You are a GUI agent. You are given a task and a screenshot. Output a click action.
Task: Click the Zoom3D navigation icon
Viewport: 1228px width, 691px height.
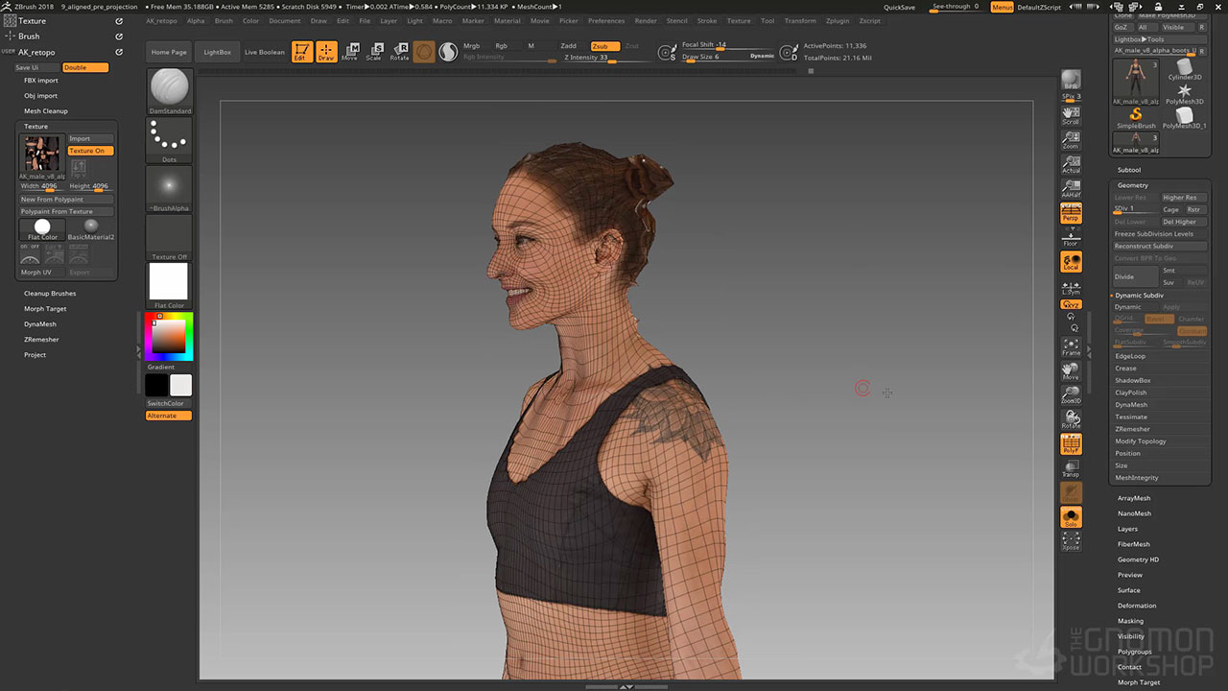(1071, 393)
